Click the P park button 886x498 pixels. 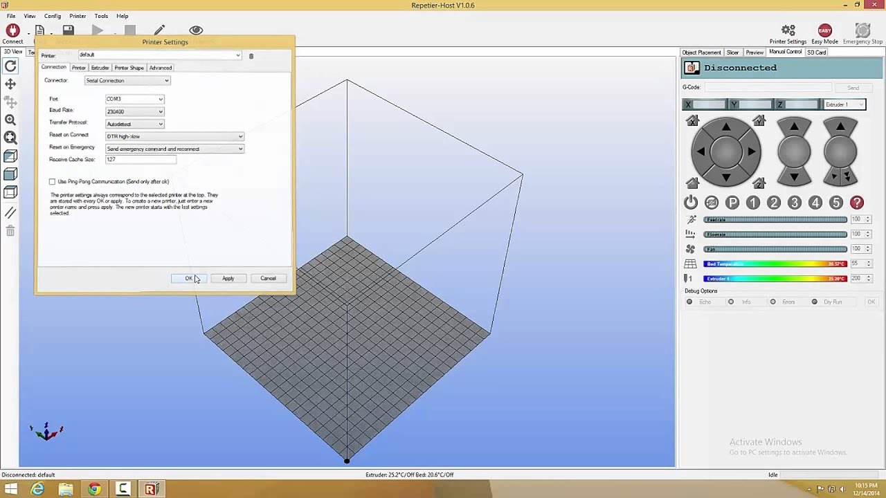click(732, 203)
